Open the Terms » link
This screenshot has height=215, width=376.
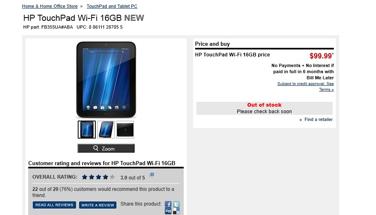[x=326, y=90]
